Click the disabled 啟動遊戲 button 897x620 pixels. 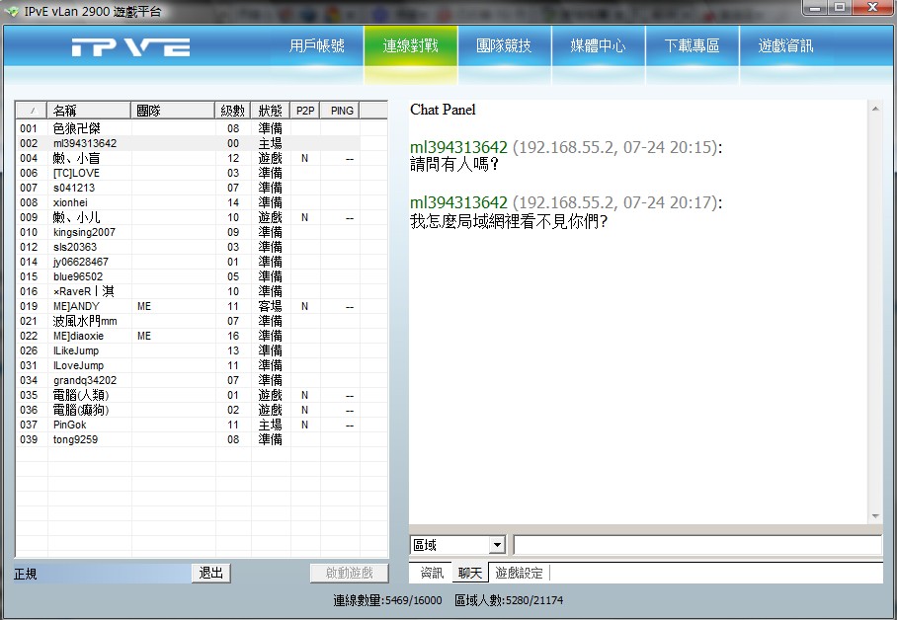[x=349, y=573]
